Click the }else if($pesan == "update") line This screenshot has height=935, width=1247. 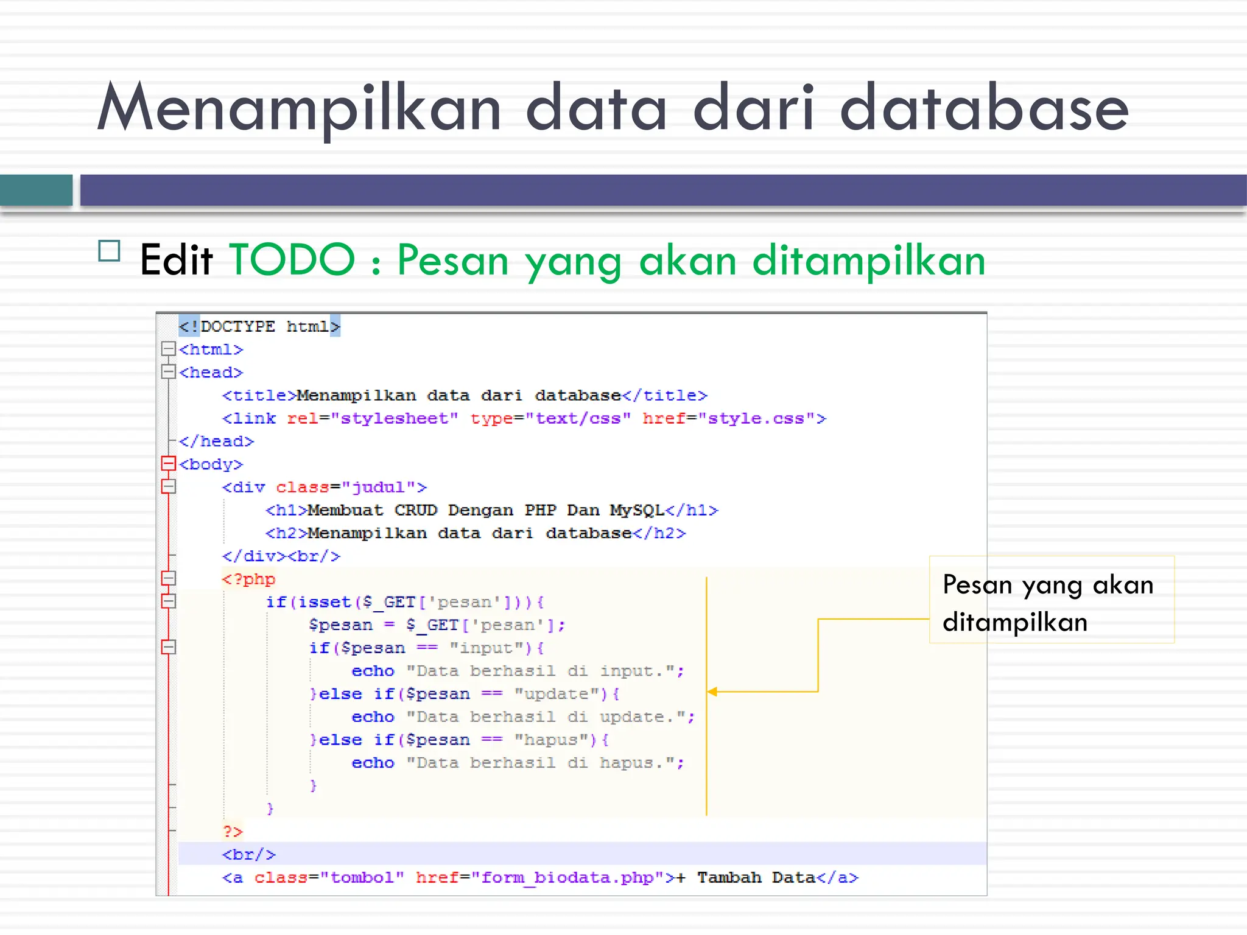pyautogui.click(x=465, y=694)
